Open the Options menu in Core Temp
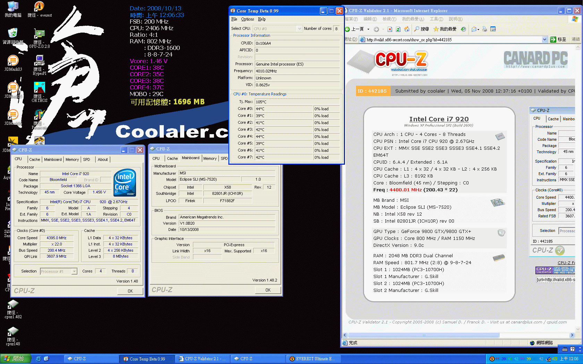Image resolution: width=583 pixels, height=364 pixels. (x=247, y=19)
